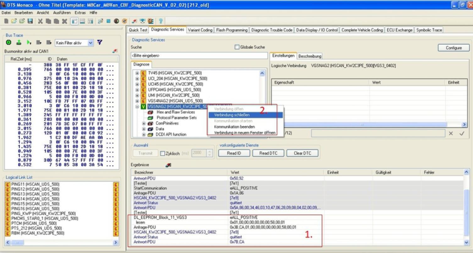Click the blue square stop toolbar icon
The height and width of the screenshot is (253, 473).
pos(108,21)
